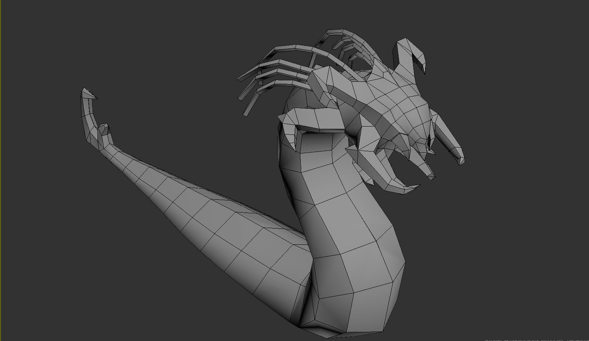Click empty viewport space to deselect
Viewport: 589px width, 341px height.
coord(114,284)
